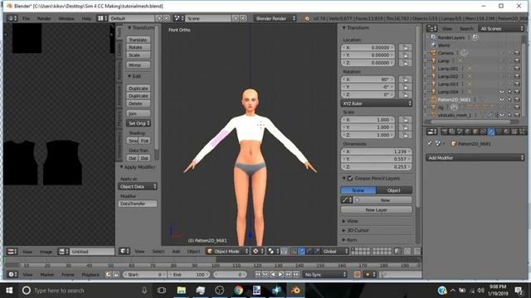Open the Add menu in the 3D view
Viewport: 531px width, 298px height.
pyautogui.click(x=176, y=252)
